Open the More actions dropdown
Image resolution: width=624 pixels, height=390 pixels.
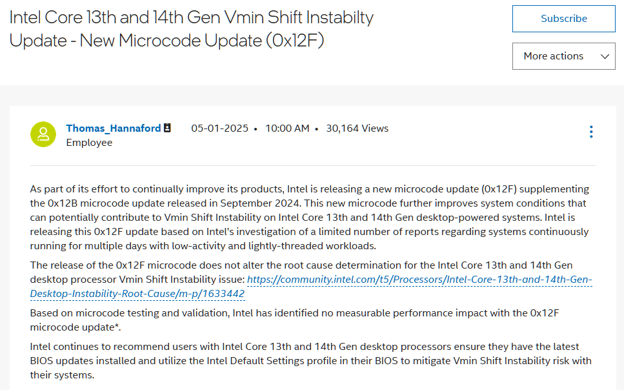click(x=563, y=56)
